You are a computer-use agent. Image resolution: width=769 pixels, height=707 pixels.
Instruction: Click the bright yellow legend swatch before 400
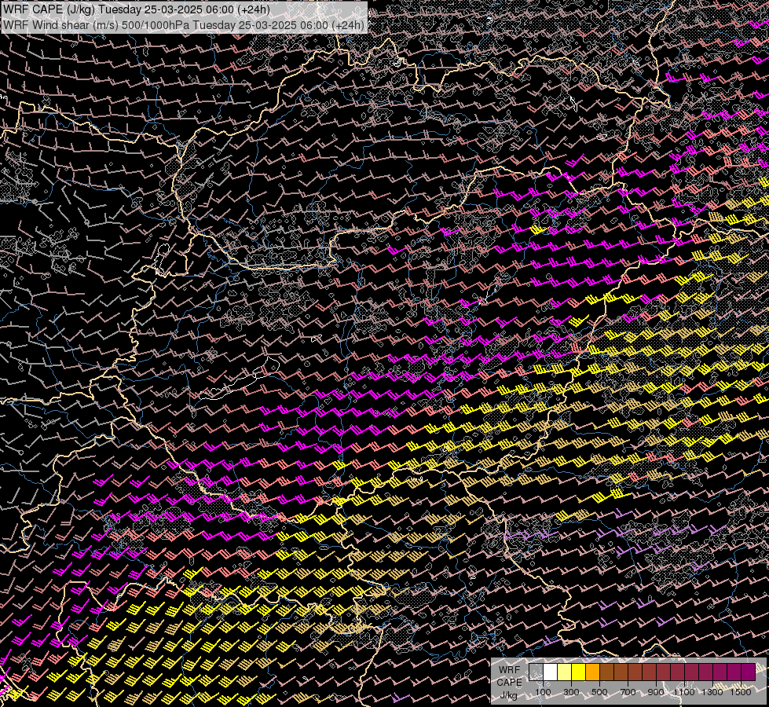pyautogui.click(x=579, y=672)
